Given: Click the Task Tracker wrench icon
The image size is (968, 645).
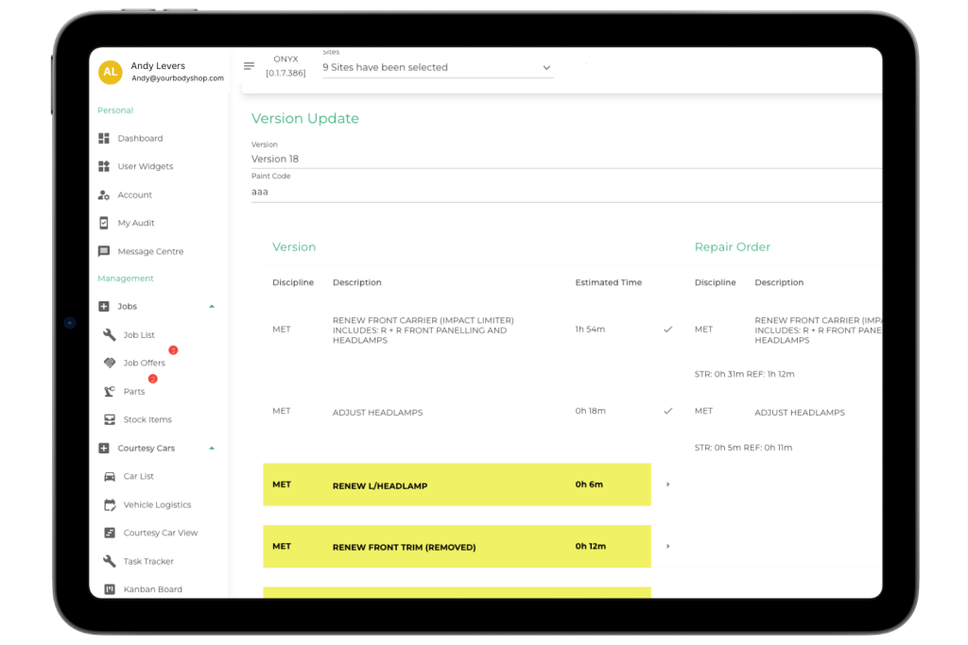Looking at the screenshot, I should pyautogui.click(x=110, y=561).
